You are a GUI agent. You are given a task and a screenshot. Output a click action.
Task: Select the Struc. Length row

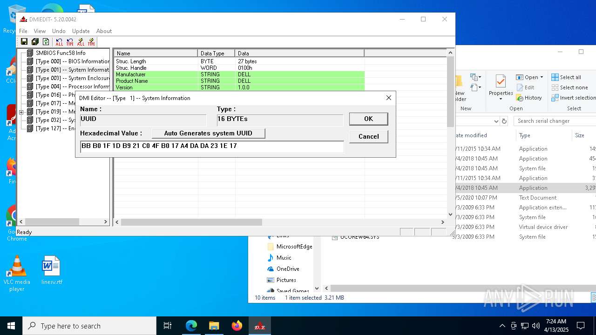pyautogui.click(x=239, y=61)
